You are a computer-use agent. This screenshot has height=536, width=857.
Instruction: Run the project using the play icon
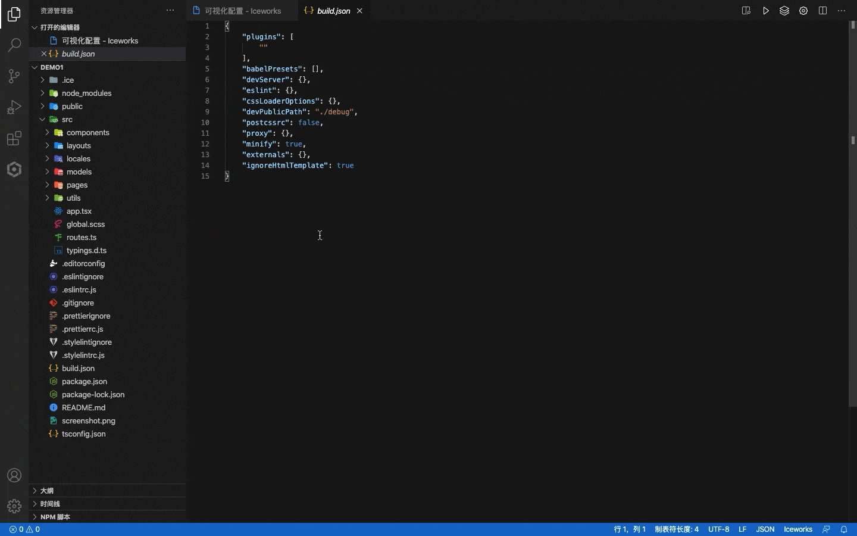tap(766, 10)
